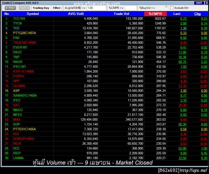The image size is (209, 174).
Task: Sort by the Trade Vol column header
Action: tap(122, 14)
